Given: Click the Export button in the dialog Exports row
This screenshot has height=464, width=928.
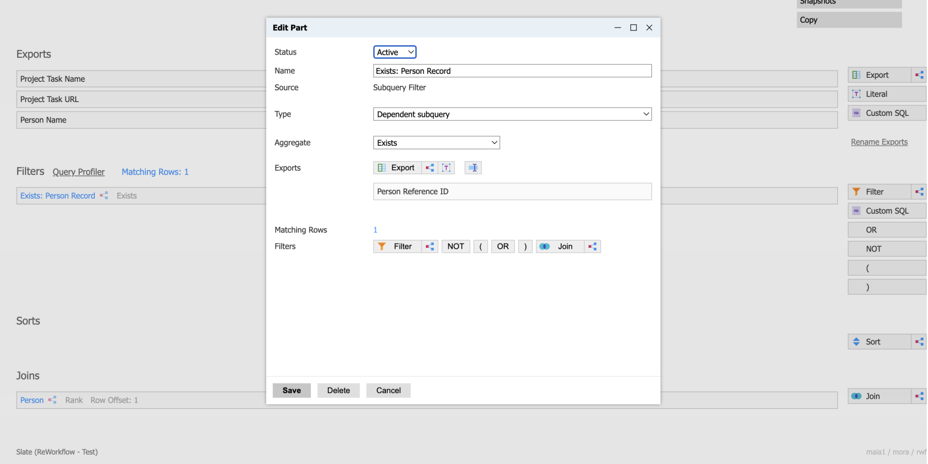Looking at the screenshot, I should [x=398, y=168].
